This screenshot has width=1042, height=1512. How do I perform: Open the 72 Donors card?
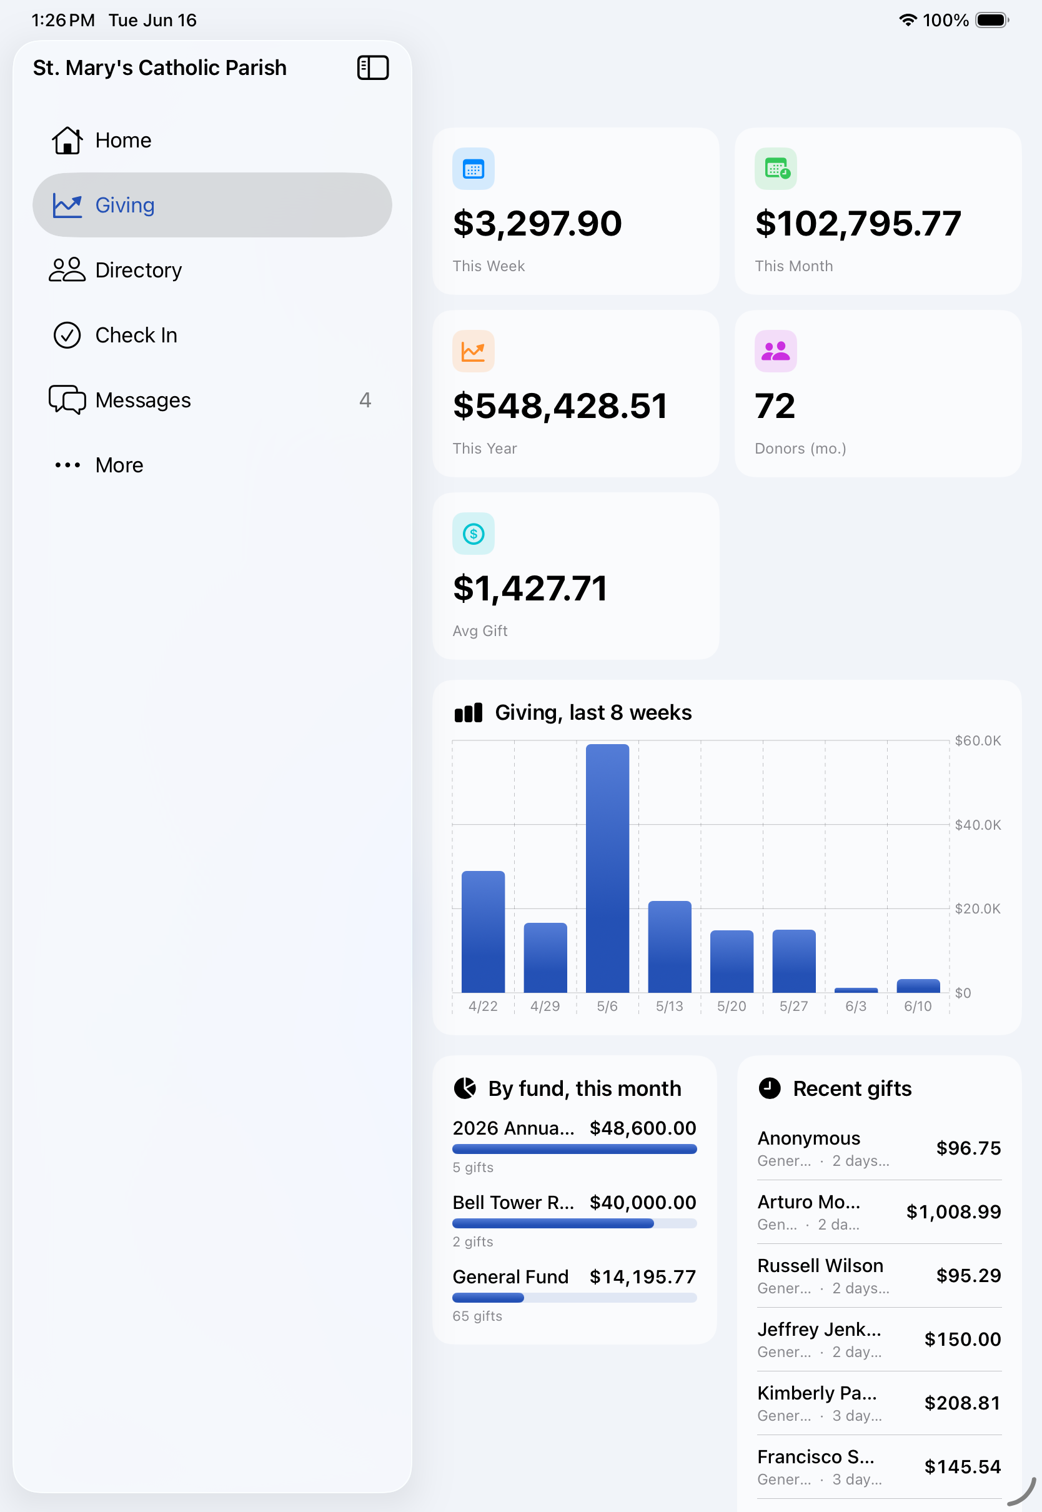coord(878,394)
